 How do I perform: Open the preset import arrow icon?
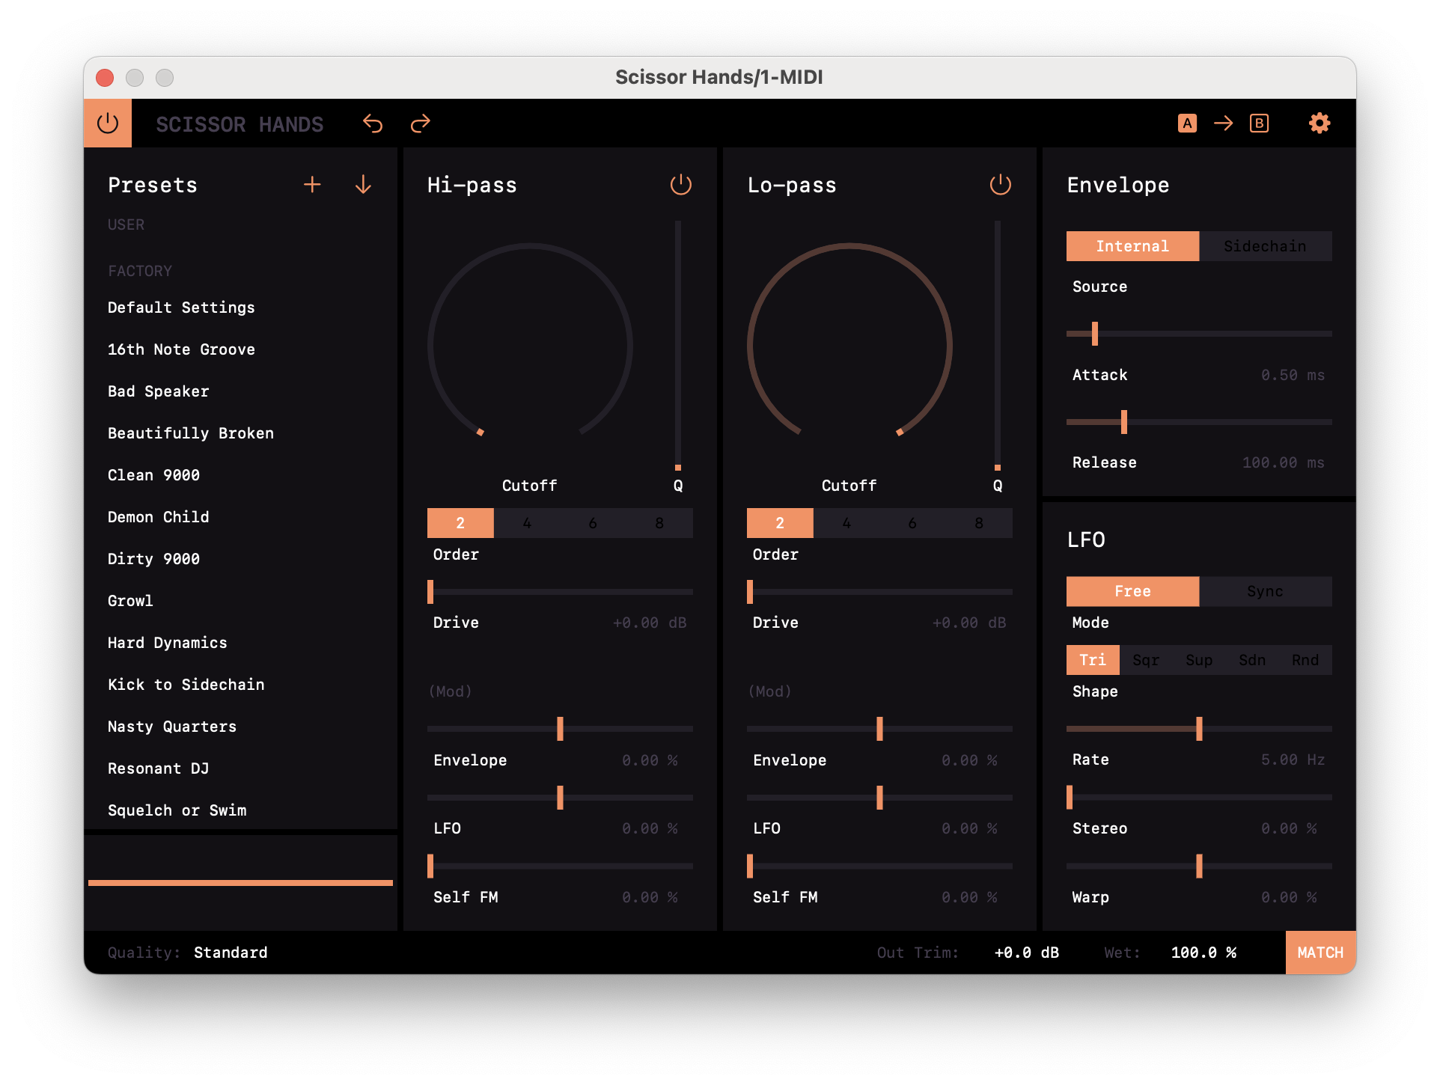[363, 185]
